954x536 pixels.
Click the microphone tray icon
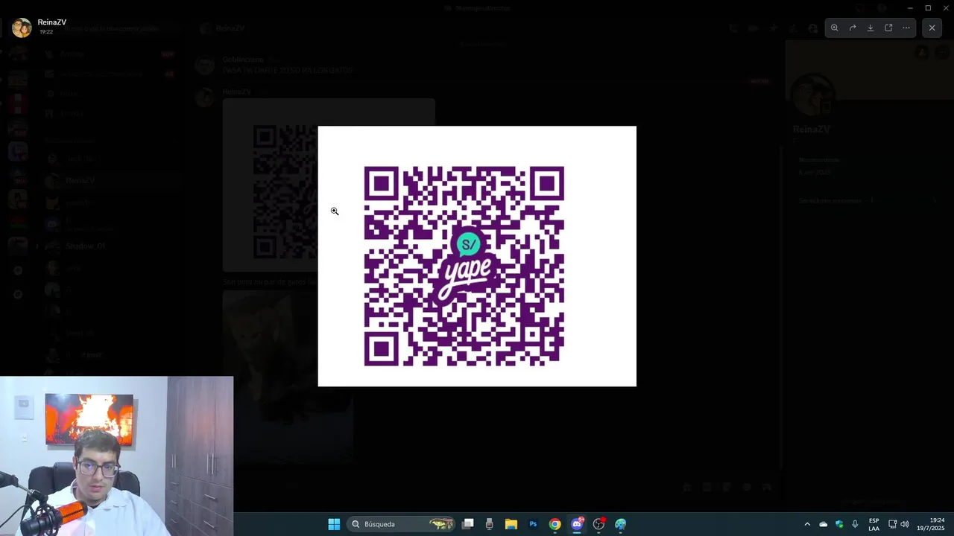(855, 524)
